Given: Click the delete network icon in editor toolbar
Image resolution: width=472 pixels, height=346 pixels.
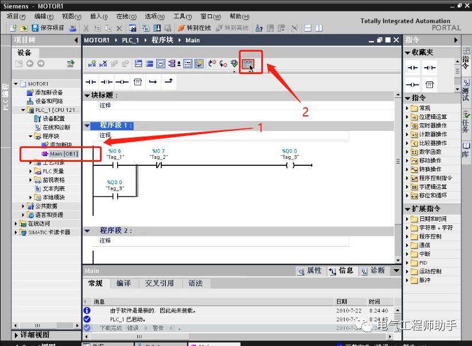Looking at the screenshot, I should (x=103, y=64).
